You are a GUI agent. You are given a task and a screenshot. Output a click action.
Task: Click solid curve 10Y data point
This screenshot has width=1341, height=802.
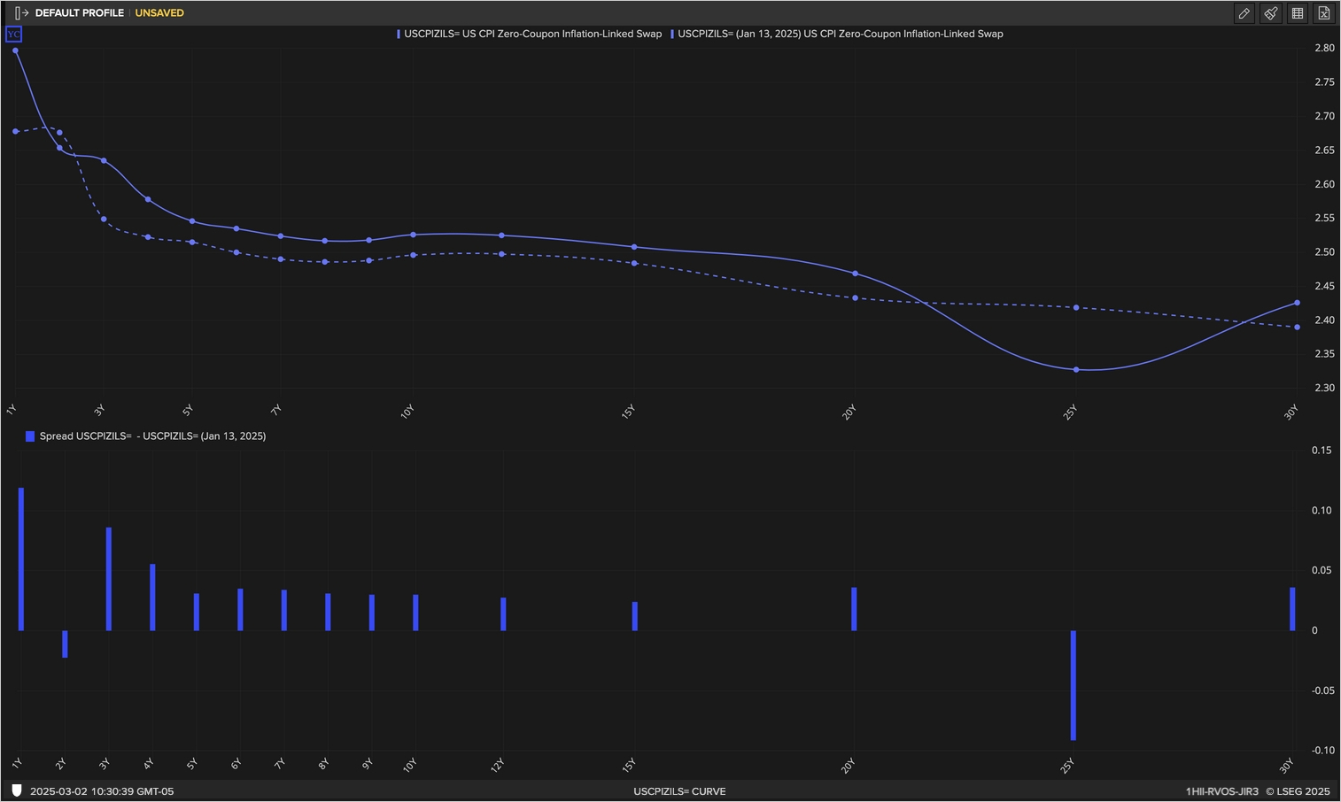click(x=414, y=235)
